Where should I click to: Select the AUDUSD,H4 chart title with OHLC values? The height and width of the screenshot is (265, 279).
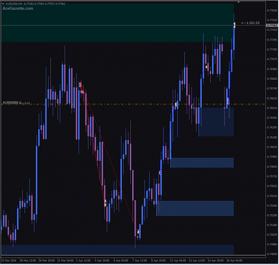[35, 4]
